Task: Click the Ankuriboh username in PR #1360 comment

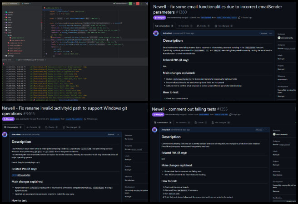Action: pos(168,34)
